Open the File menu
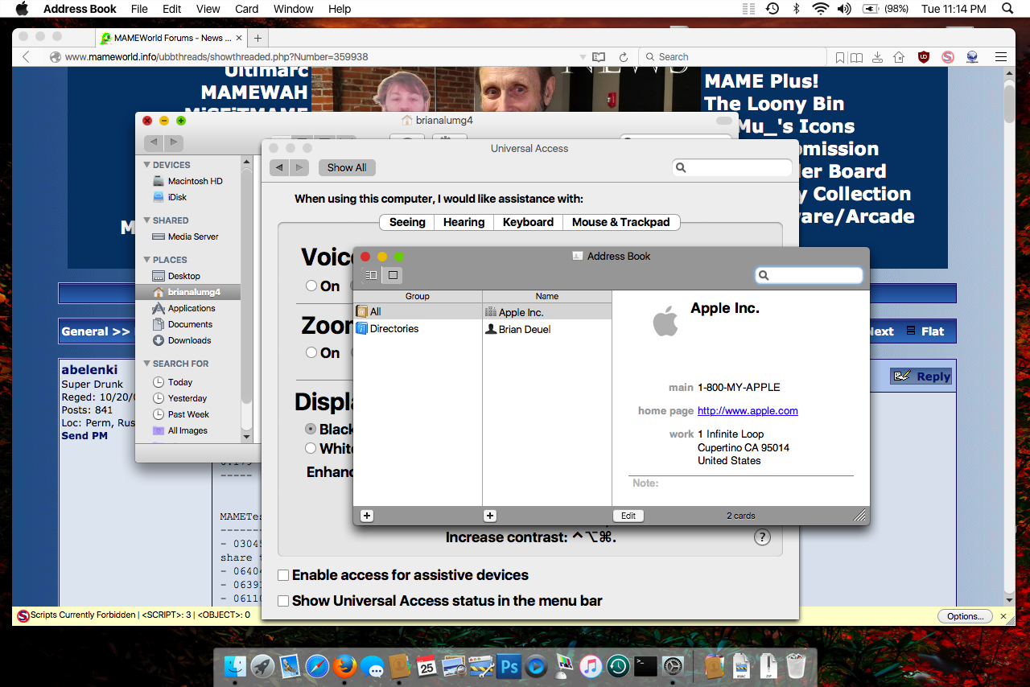The height and width of the screenshot is (687, 1030). click(x=139, y=9)
